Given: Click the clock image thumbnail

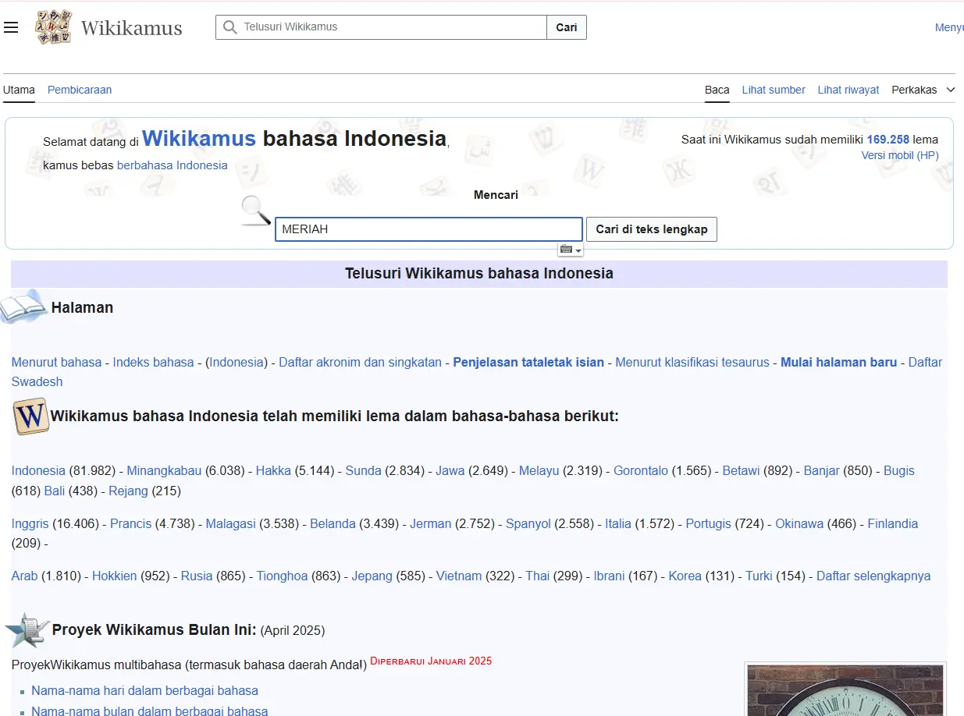Looking at the screenshot, I should point(845,694).
